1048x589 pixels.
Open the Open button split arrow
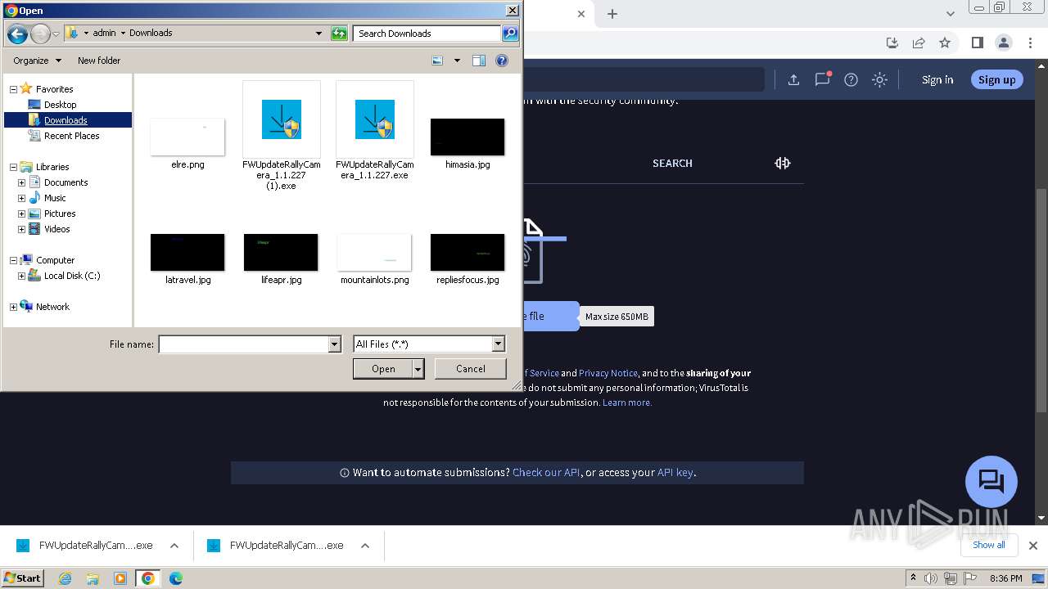click(418, 369)
